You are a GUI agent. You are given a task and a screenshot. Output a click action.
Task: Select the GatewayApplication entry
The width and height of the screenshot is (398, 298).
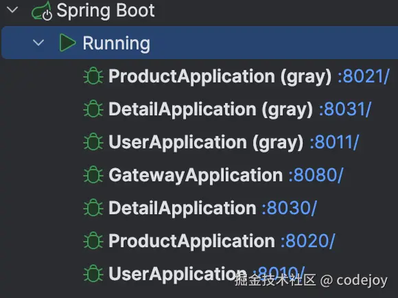tap(196, 175)
